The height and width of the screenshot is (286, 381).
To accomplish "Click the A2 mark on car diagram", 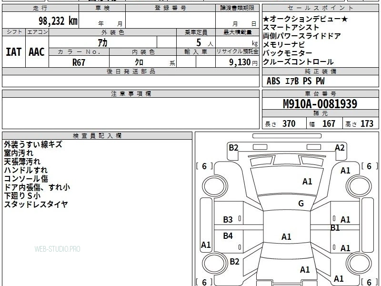I will (340, 148).
